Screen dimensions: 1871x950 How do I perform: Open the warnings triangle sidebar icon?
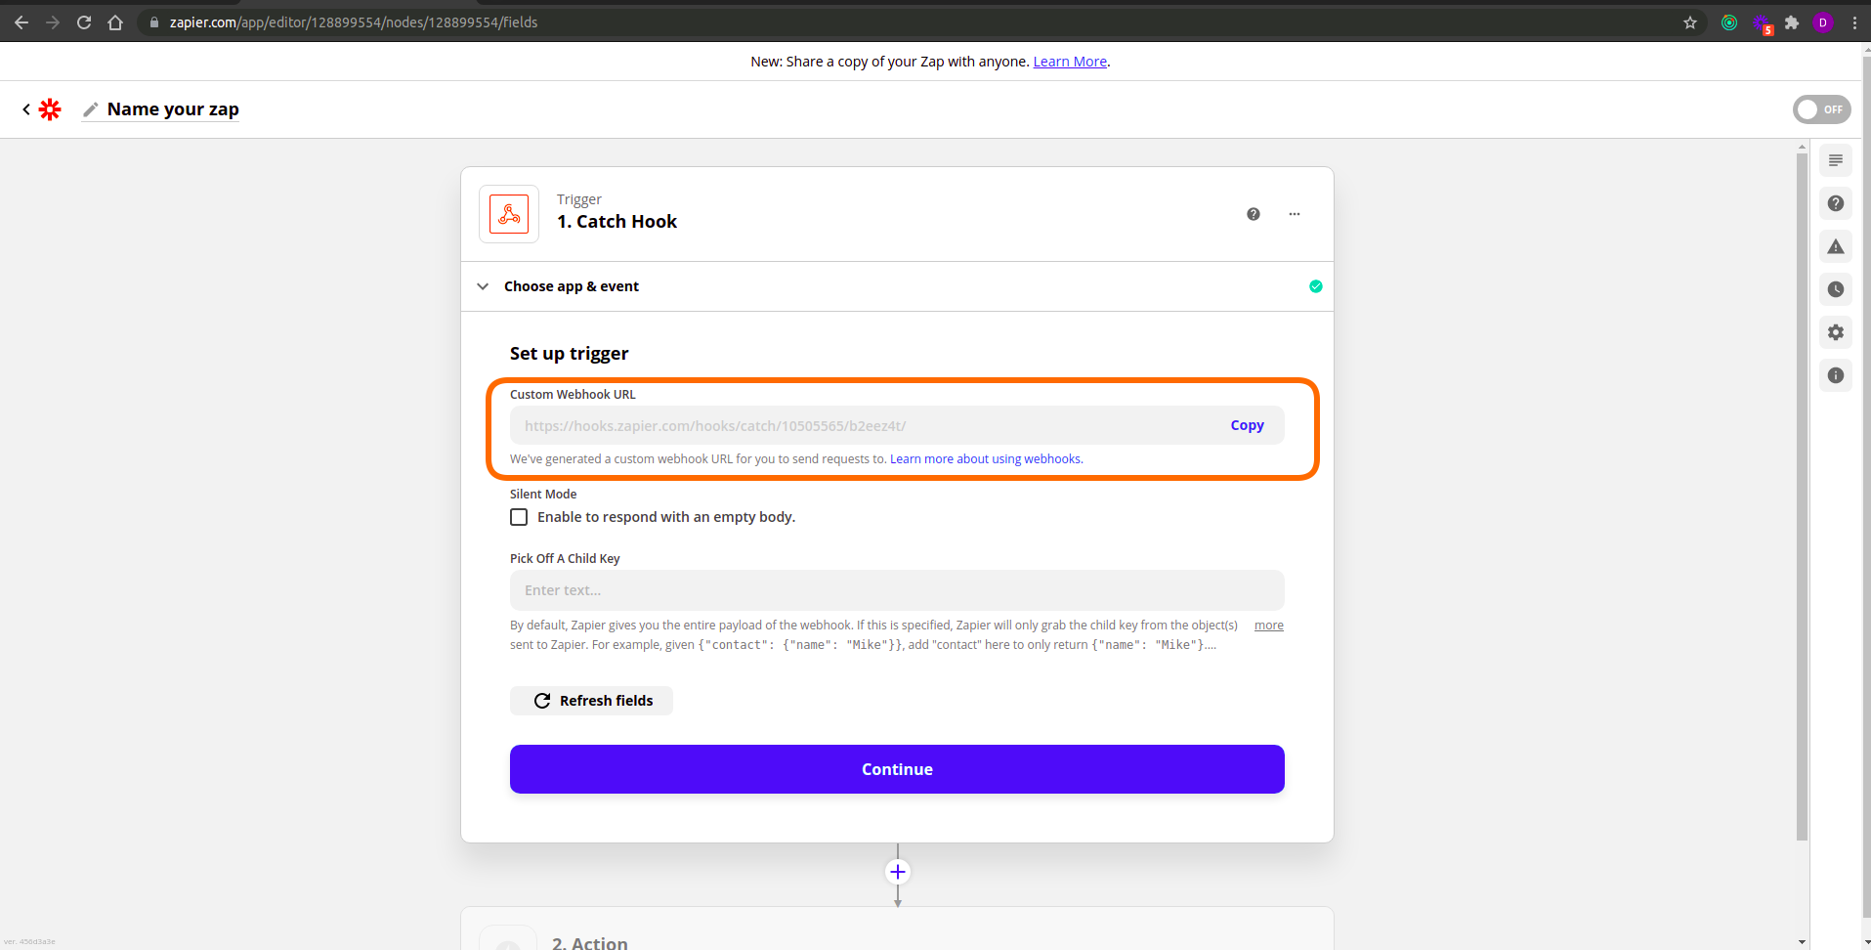[1836, 246]
